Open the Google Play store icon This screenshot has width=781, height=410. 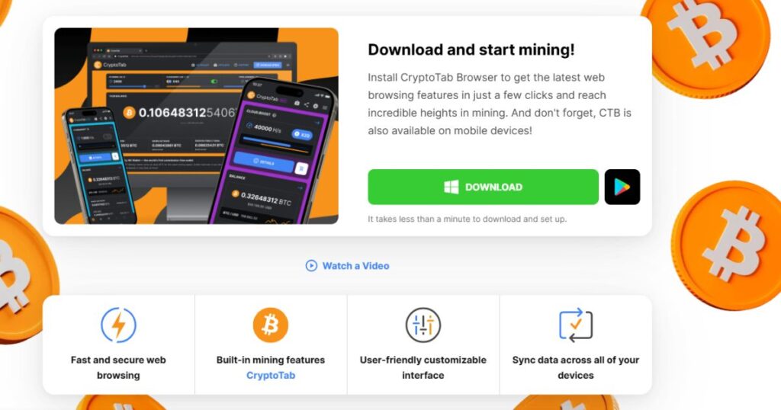(622, 187)
